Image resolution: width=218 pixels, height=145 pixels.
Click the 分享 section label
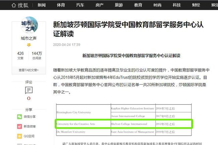(x=29, y=110)
